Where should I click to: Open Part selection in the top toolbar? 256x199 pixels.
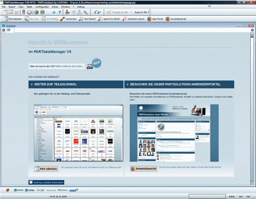(x=13, y=19)
